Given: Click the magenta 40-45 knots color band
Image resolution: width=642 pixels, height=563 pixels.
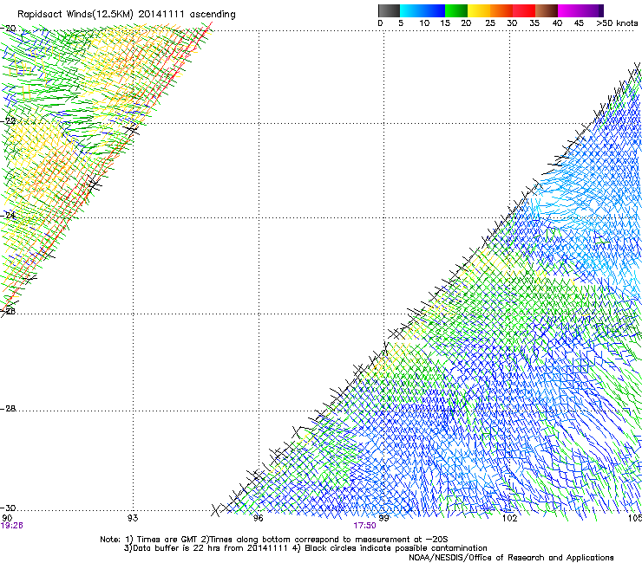Looking at the screenshot, I should [x=569, y=10].
